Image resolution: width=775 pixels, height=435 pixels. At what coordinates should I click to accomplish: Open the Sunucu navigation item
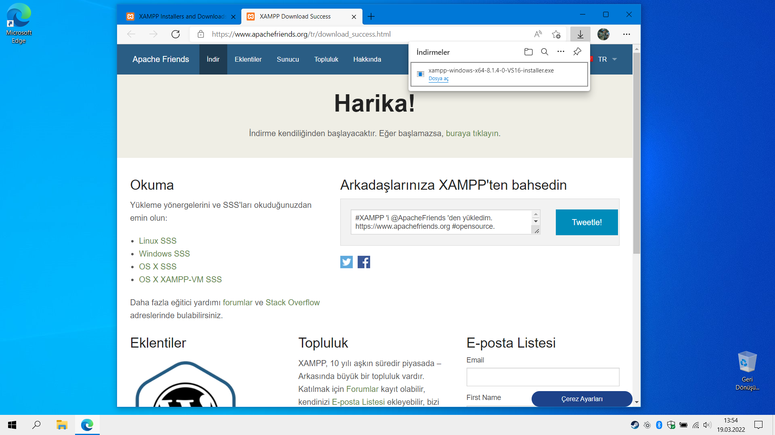point(288,59)
